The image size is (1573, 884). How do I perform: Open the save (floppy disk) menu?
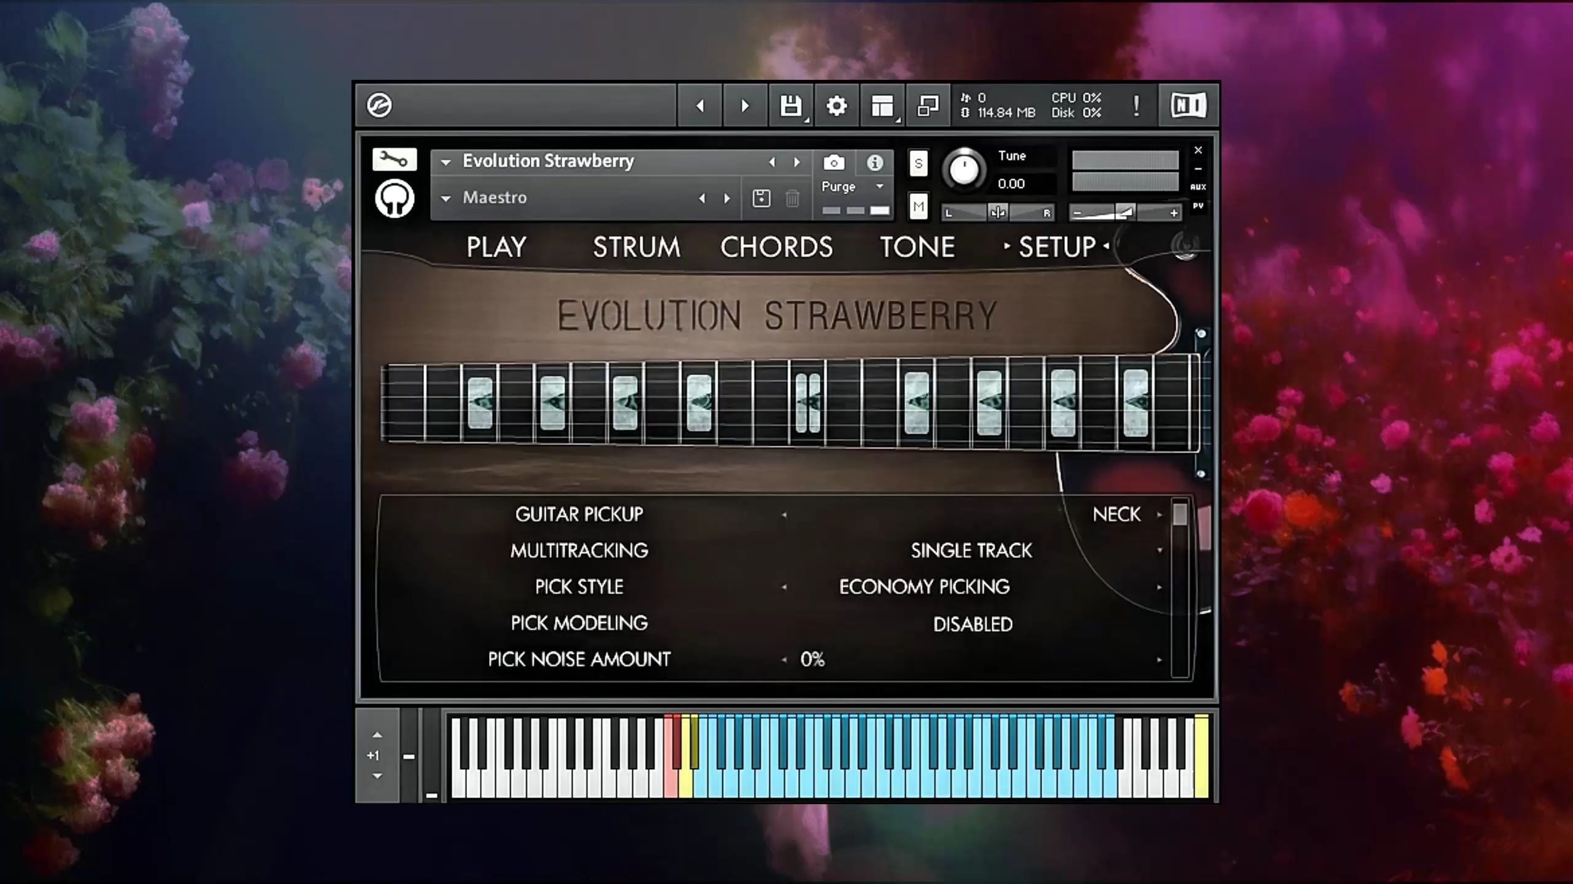coord(791,106)
